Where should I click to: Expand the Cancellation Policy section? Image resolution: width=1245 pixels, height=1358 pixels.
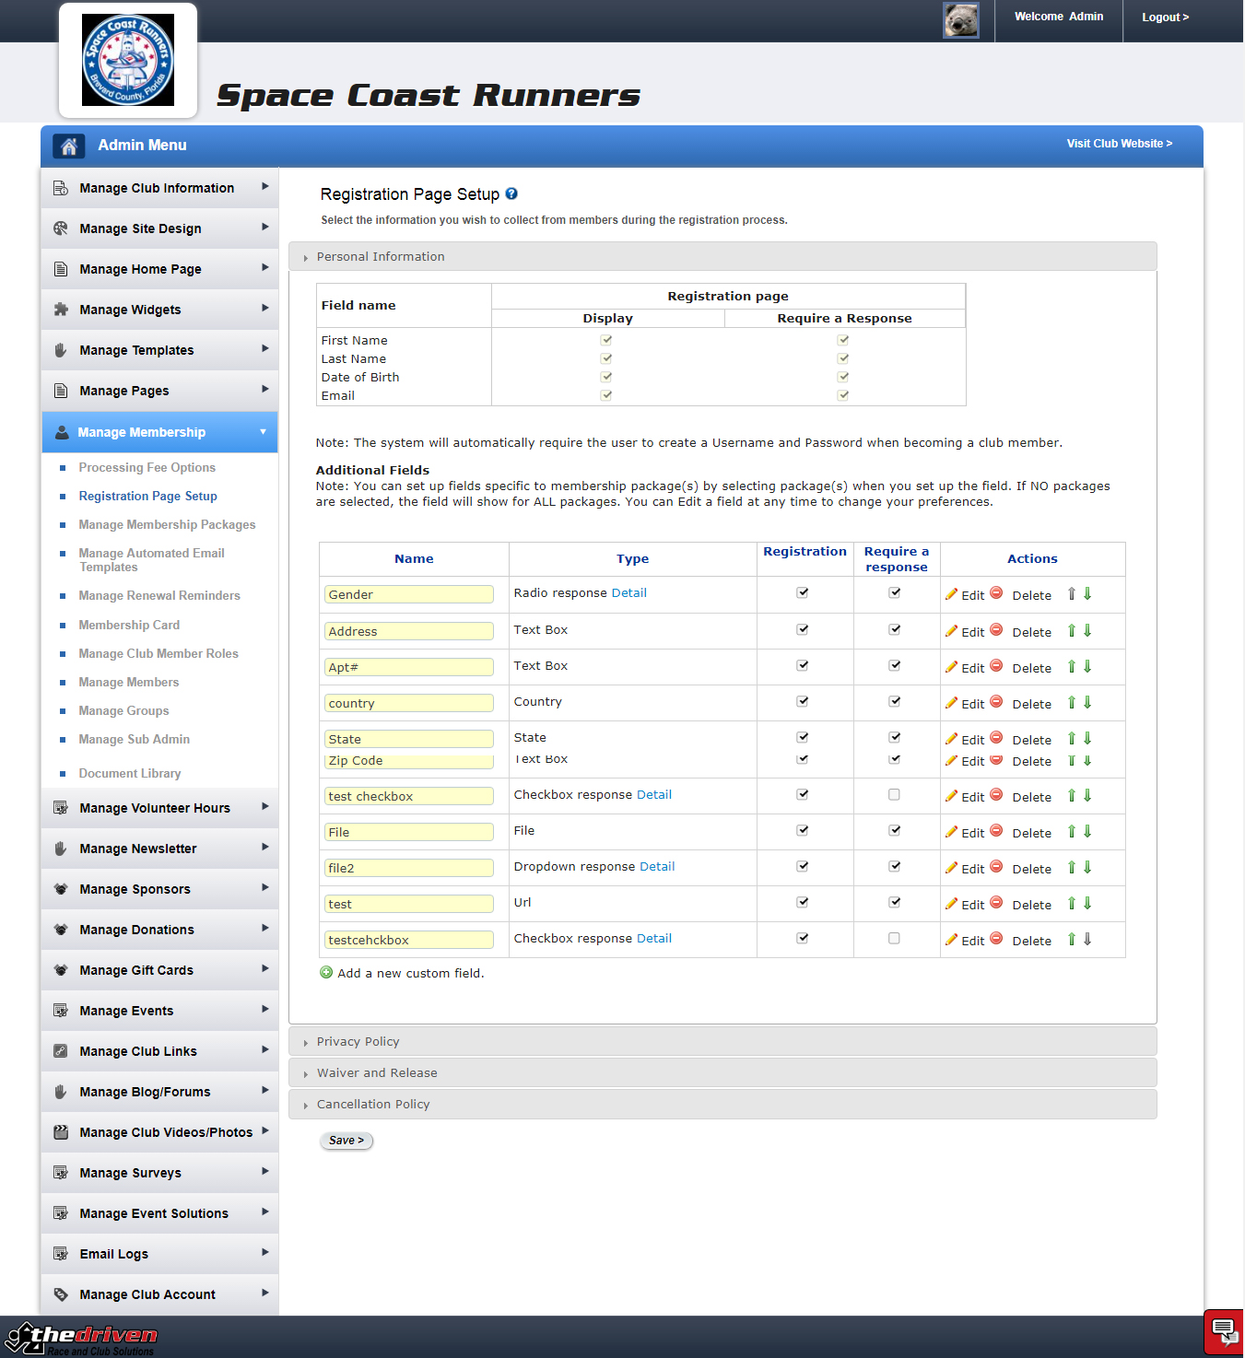[372, 1105]
